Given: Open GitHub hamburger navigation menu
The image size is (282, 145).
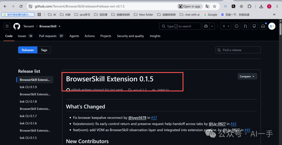Looking at the screenshot, I should coord(7,26).
